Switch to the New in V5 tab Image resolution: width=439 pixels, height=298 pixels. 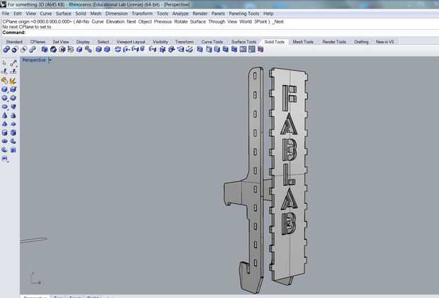[385, 42]
